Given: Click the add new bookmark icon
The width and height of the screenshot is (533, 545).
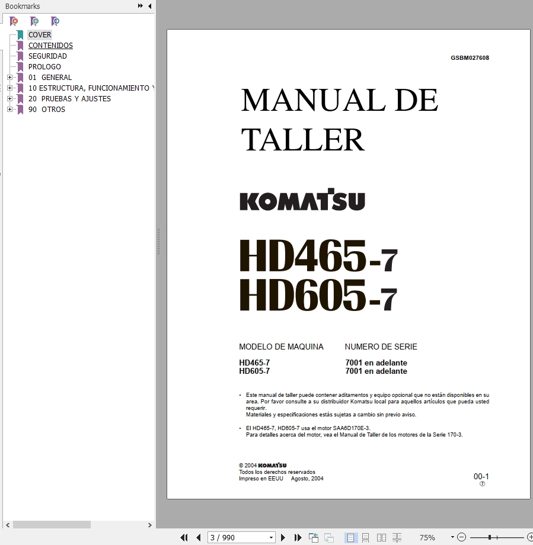Looking at the screenshot, I should click(34, 21).
